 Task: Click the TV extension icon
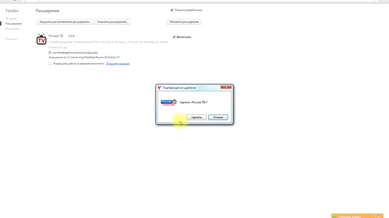41,39
